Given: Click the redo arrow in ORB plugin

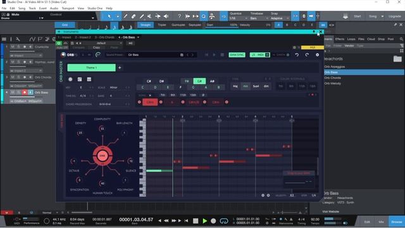Looking at the screenshot, I should tap(307, 55).
